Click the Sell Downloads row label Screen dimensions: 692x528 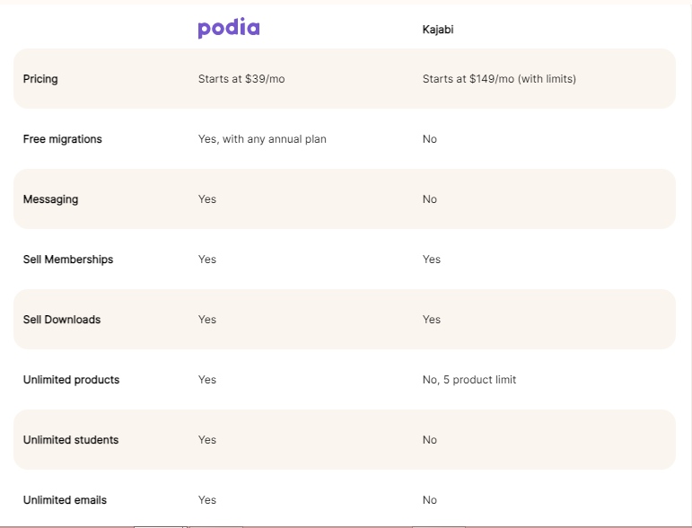tap(62, 320)
